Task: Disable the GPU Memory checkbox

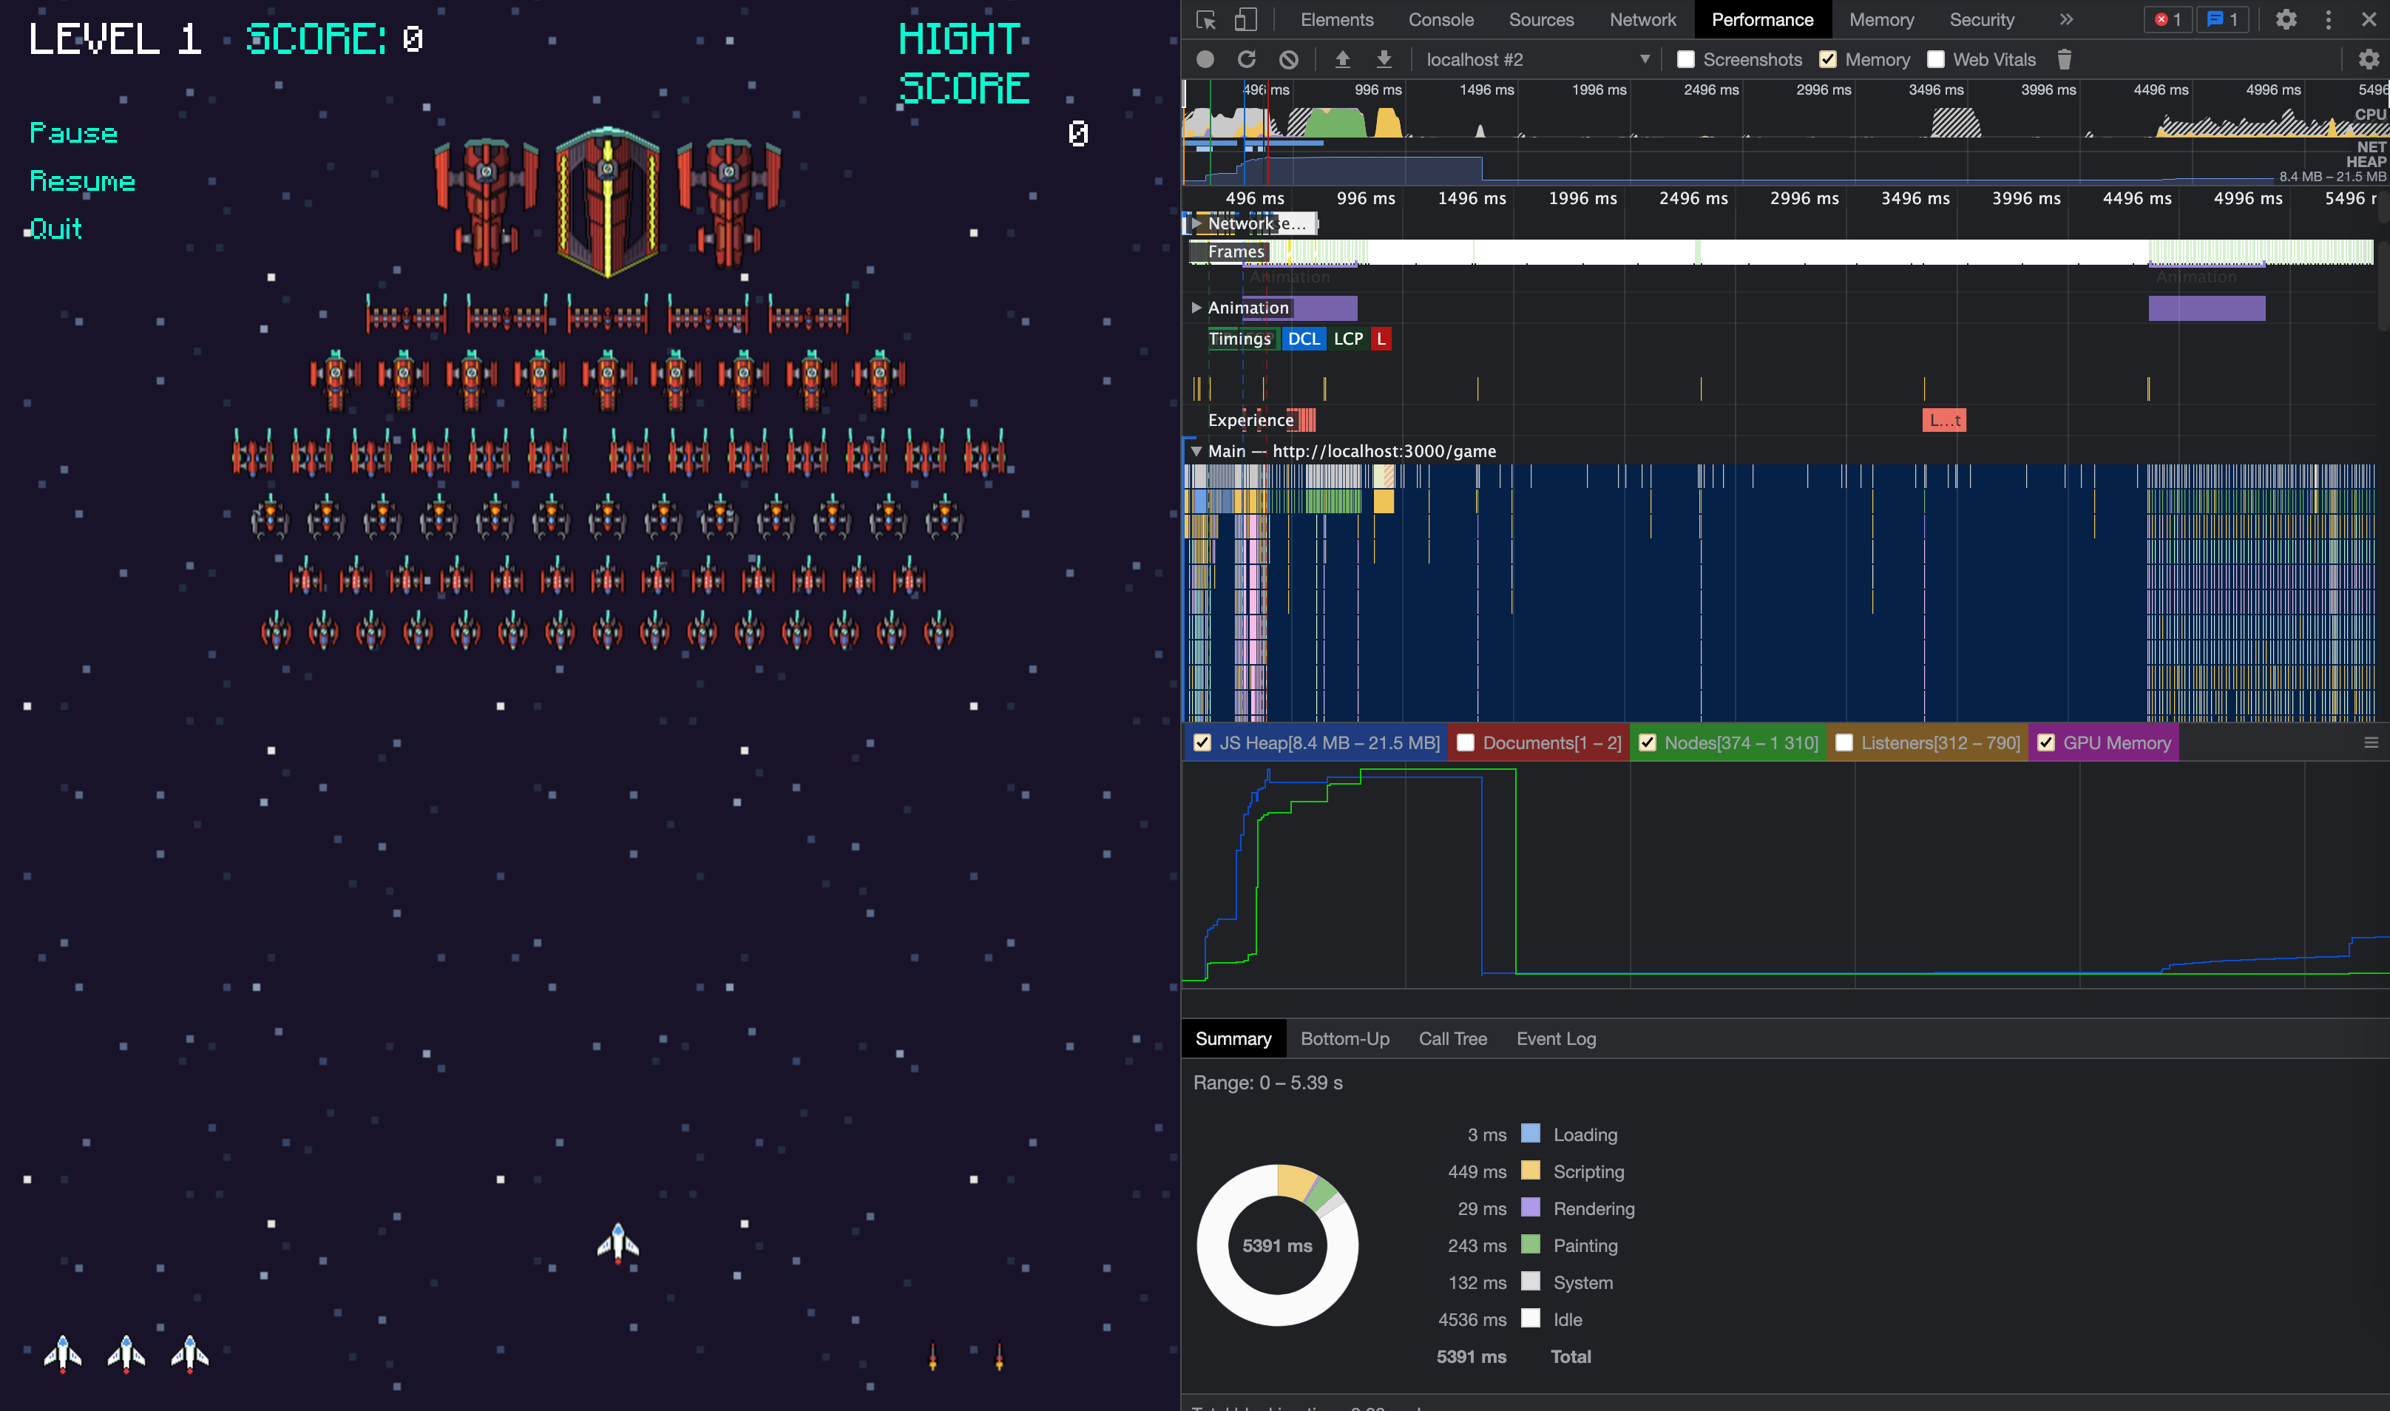Action: point(2047,742)
